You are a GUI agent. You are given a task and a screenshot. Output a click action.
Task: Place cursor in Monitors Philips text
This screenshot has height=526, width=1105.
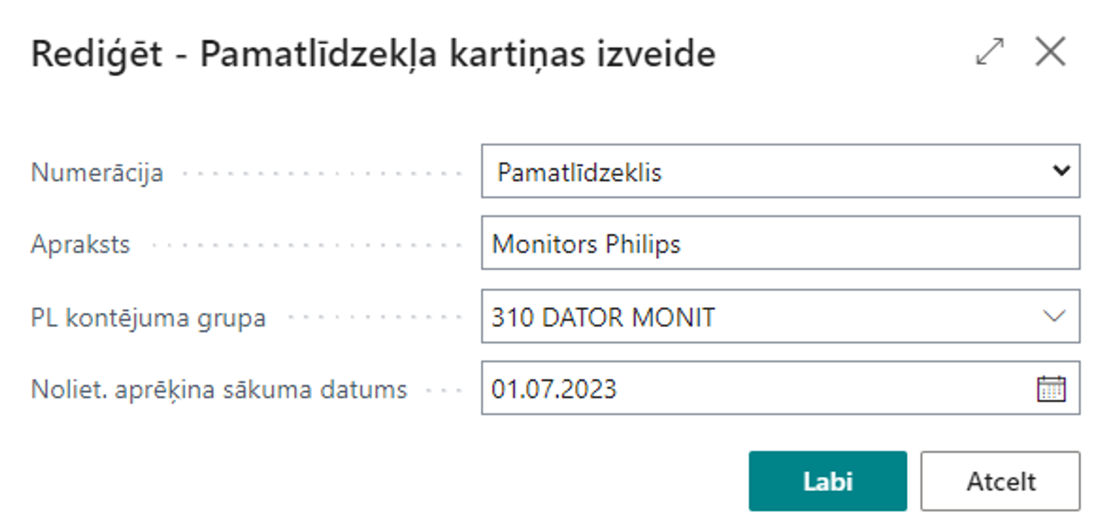[x=586, y=244]
